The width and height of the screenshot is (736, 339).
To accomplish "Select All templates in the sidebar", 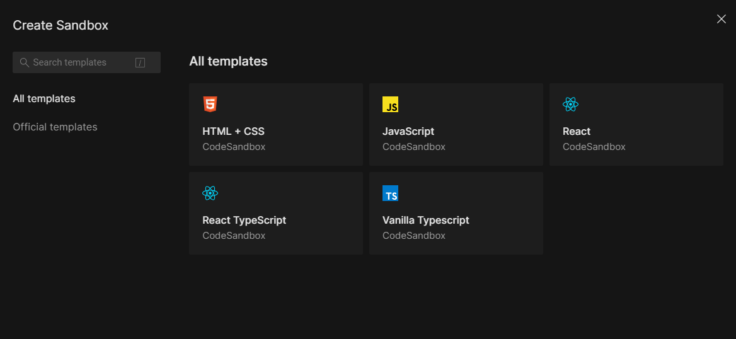I will pyautogui.click(x=44, y=98).
